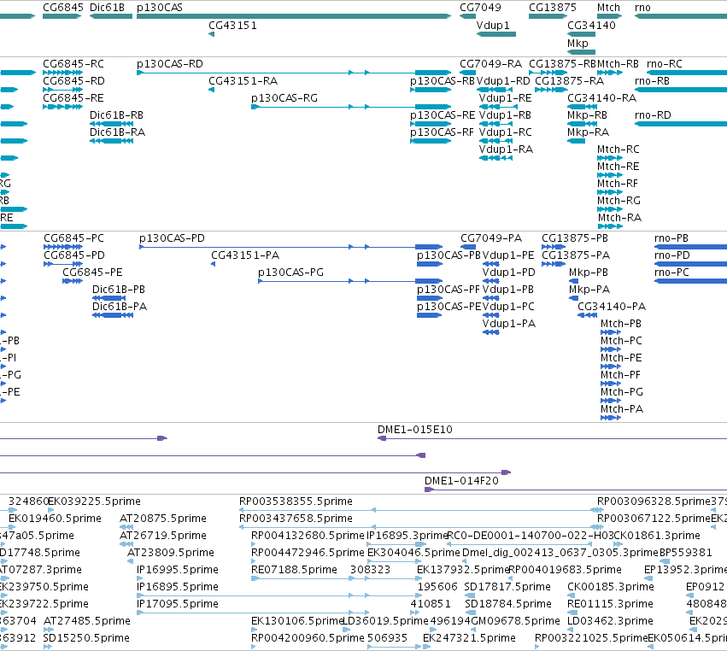Select BAC clone DME1-014F20
This screenshot has width=727, height=651.
coord(462,481)
